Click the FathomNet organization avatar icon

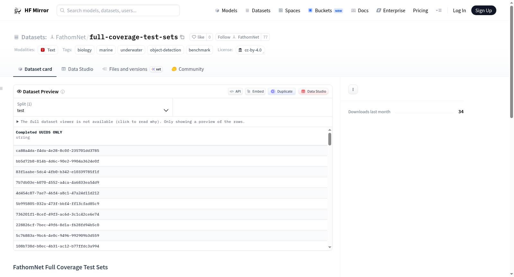[x=52, y=37]
